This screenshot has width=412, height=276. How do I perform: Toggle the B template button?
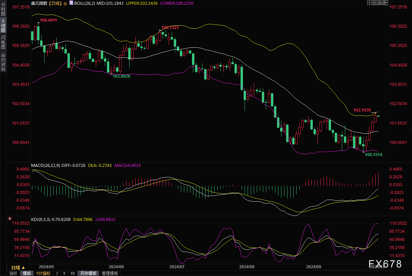(64, 273)
